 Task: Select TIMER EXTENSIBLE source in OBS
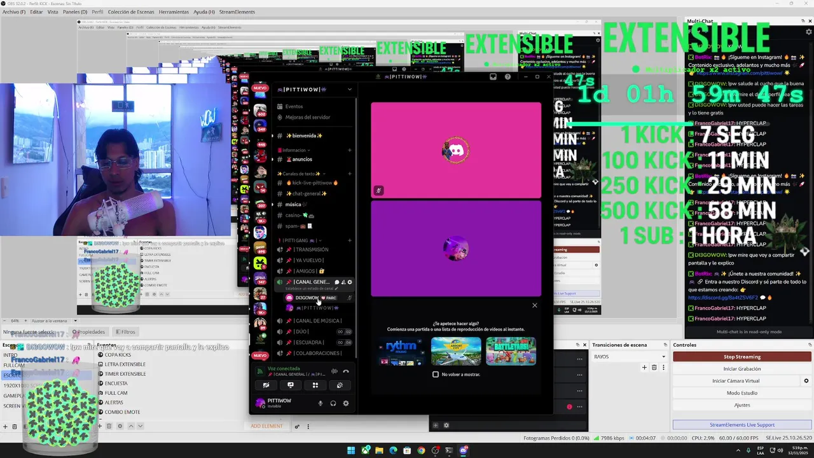click(125, 374)
